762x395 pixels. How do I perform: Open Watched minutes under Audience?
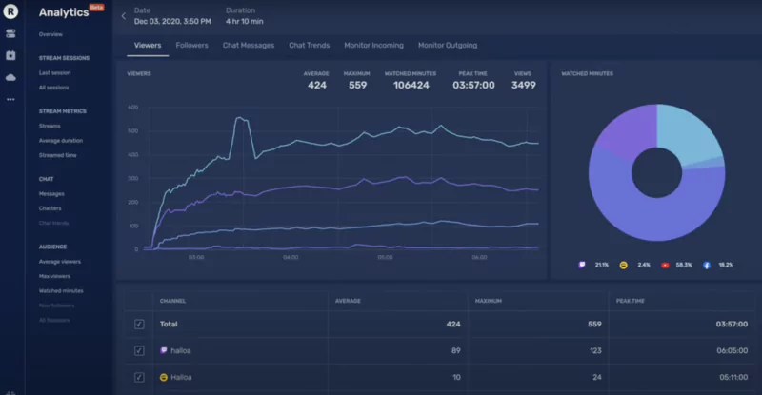tap(61, 290)
